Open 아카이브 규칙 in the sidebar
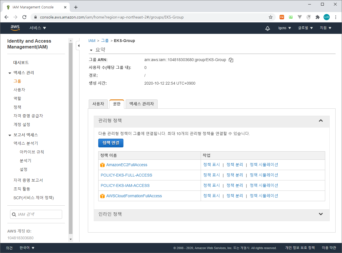 point(32,152)
